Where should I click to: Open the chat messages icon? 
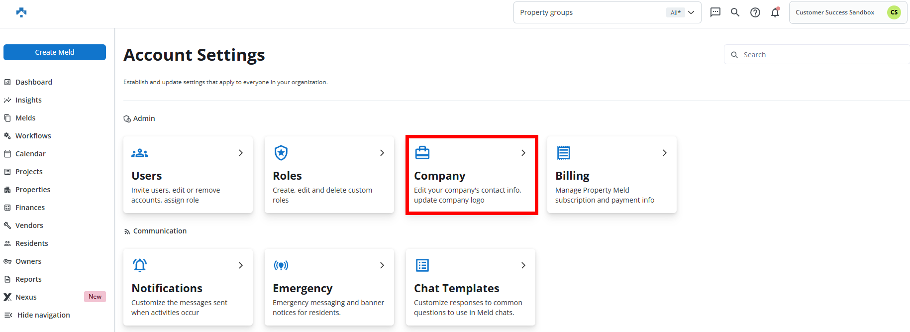pos(715,12)
